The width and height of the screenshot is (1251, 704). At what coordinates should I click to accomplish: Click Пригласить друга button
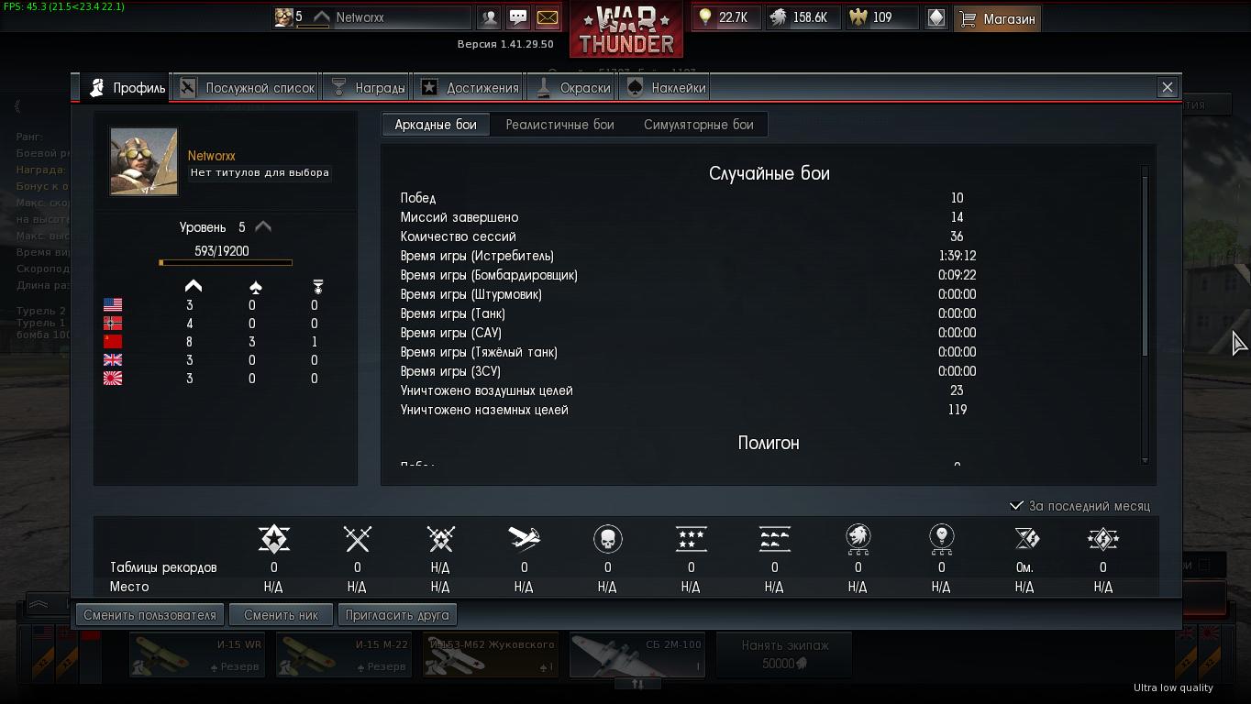(397, 615)
